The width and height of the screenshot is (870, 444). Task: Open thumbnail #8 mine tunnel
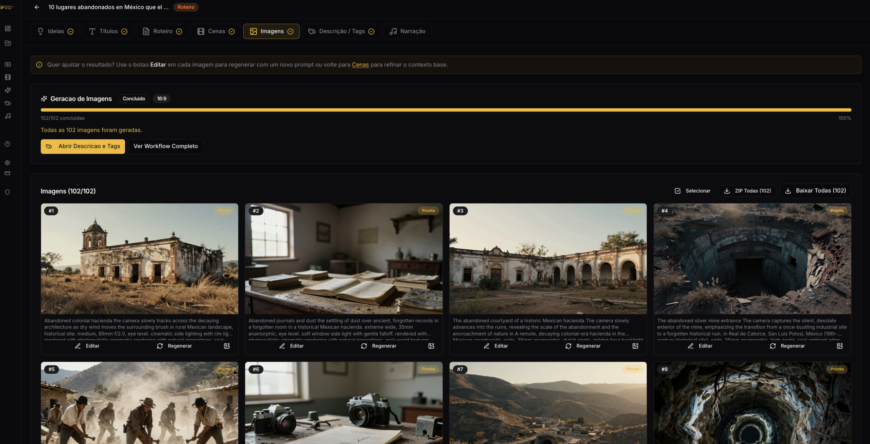pos(752,403)
